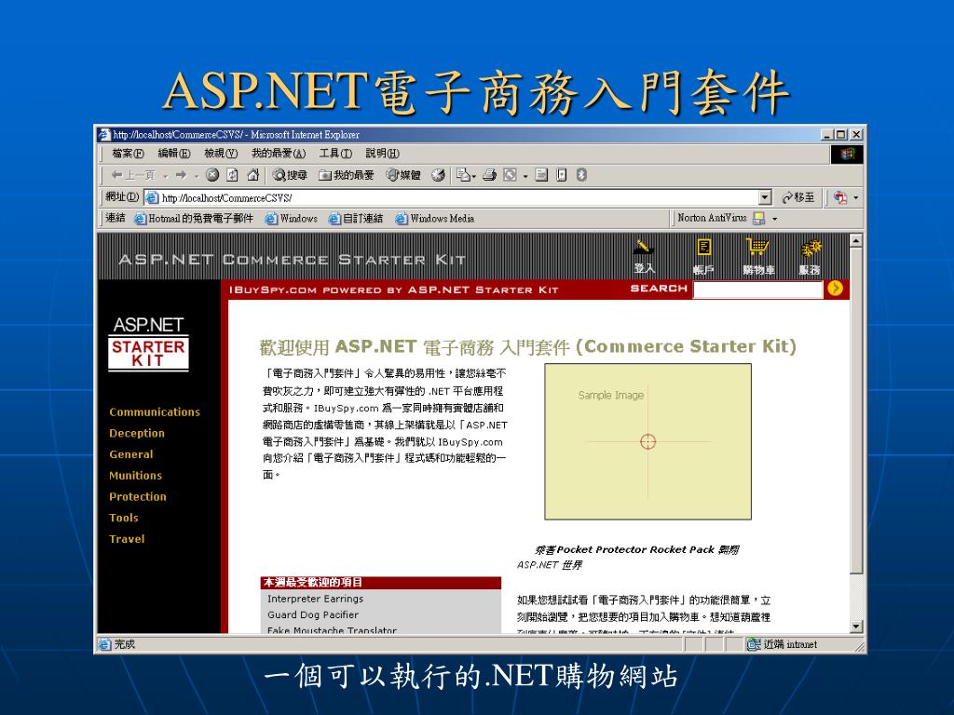This screenshot has height=715, width=954.
Task: Open the Forward button history dropdown arrow
Action: pyautogui.click(x=196, y=176)
